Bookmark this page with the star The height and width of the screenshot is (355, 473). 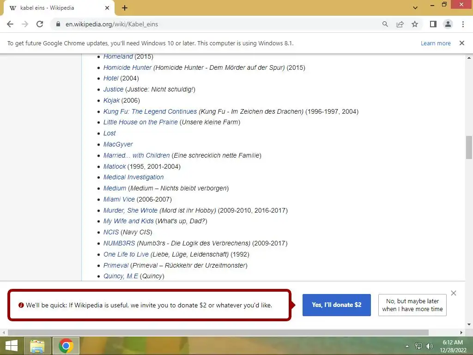point(415,24)
